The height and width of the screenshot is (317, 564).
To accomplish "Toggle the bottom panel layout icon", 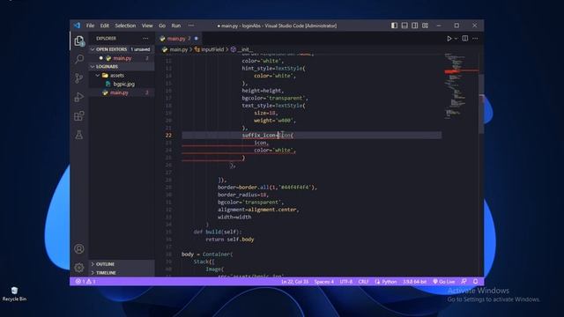I will pyautogui.click(x=404, y=26).
